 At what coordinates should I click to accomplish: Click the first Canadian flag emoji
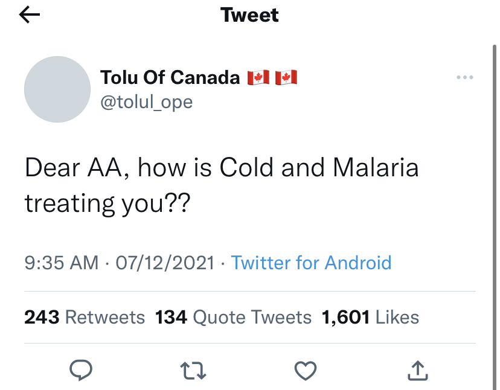coord(258,77)
